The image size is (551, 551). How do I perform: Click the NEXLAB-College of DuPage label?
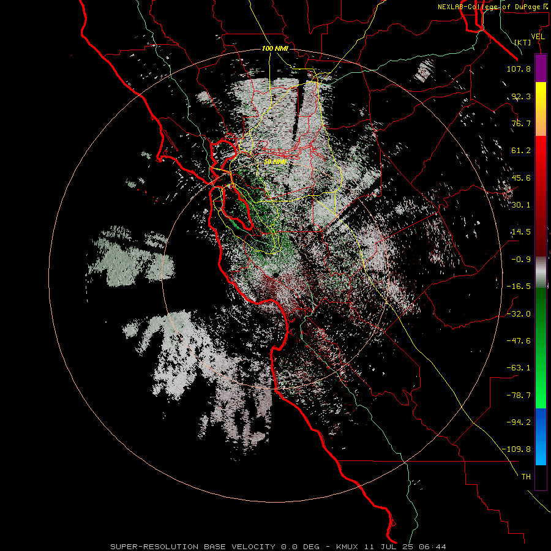coord(492,7)
